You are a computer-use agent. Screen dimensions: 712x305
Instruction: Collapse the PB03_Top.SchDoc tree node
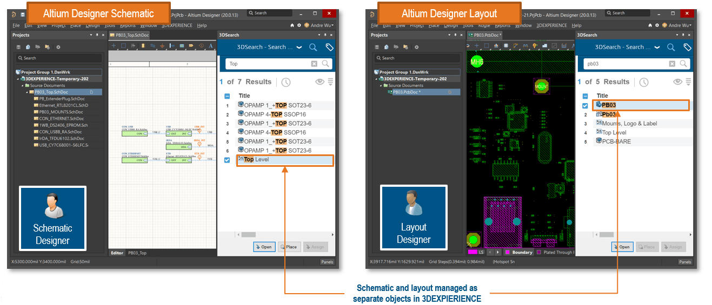[27, 92]
